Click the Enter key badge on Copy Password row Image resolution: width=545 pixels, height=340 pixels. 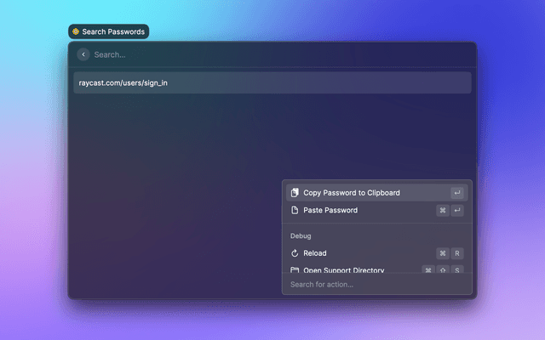click(457, 193)
